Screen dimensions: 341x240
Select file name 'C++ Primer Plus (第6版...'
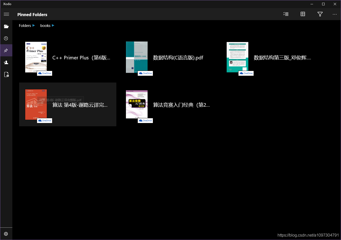[x=81, y=58]
